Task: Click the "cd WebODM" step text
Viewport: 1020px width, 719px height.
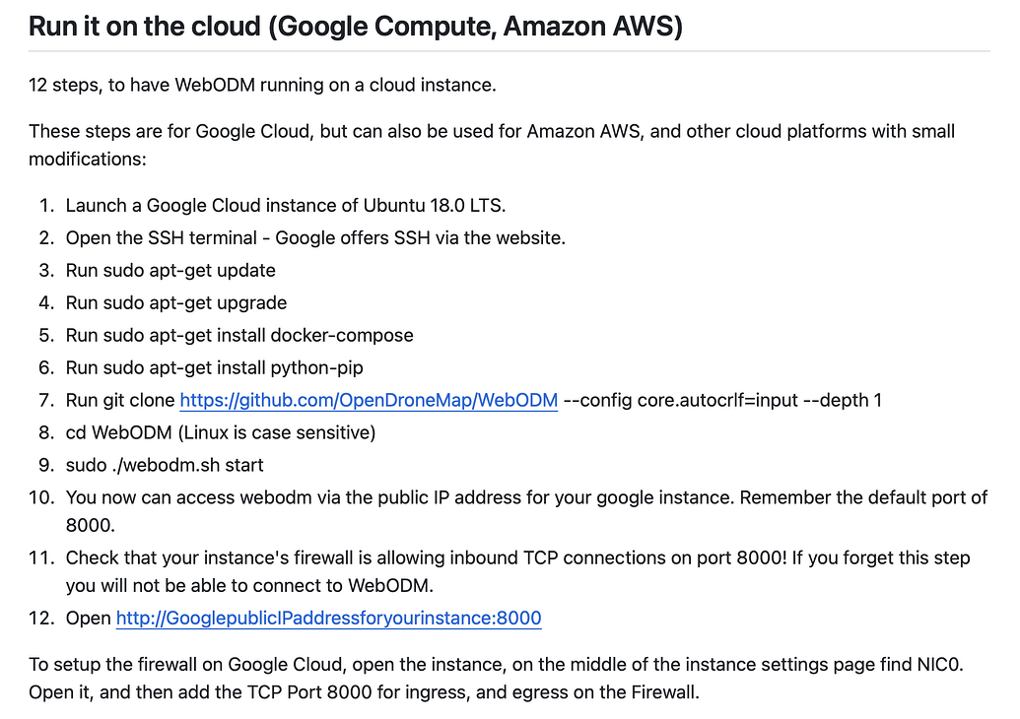Action: [220, 432]
